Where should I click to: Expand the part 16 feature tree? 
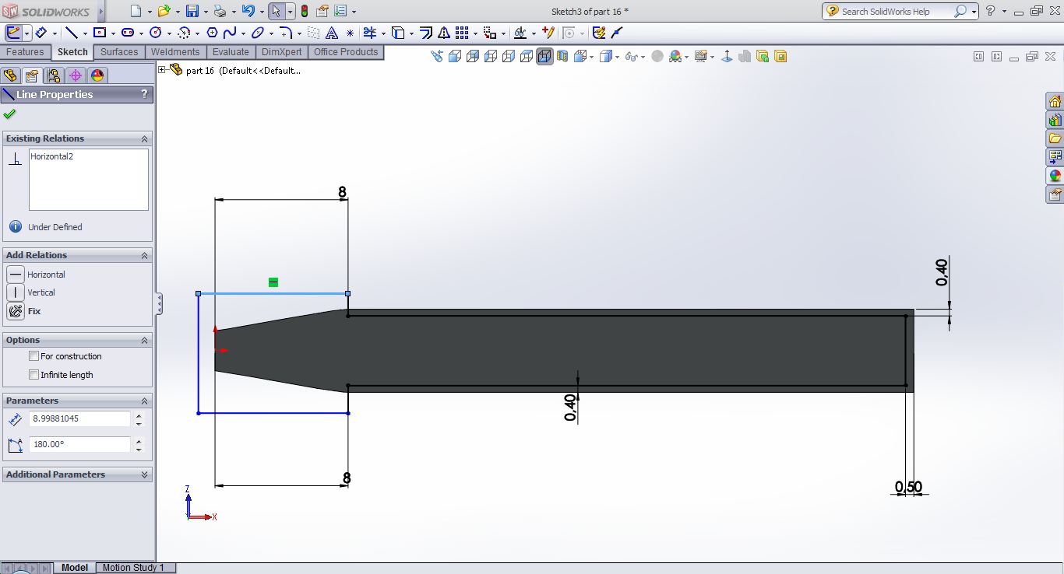tap(162, 70)
